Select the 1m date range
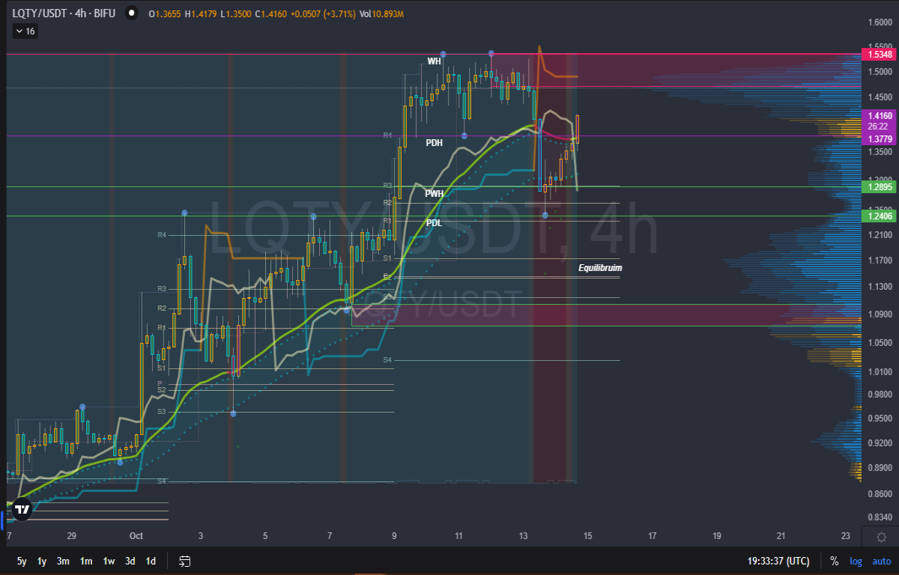This screenshot has width=899, height=575. tap(86, 561)
